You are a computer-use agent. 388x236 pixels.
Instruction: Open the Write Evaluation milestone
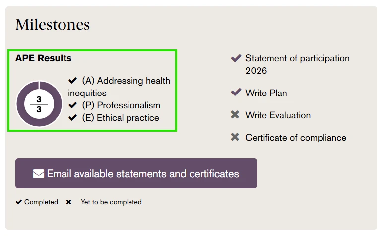(278, 115)
